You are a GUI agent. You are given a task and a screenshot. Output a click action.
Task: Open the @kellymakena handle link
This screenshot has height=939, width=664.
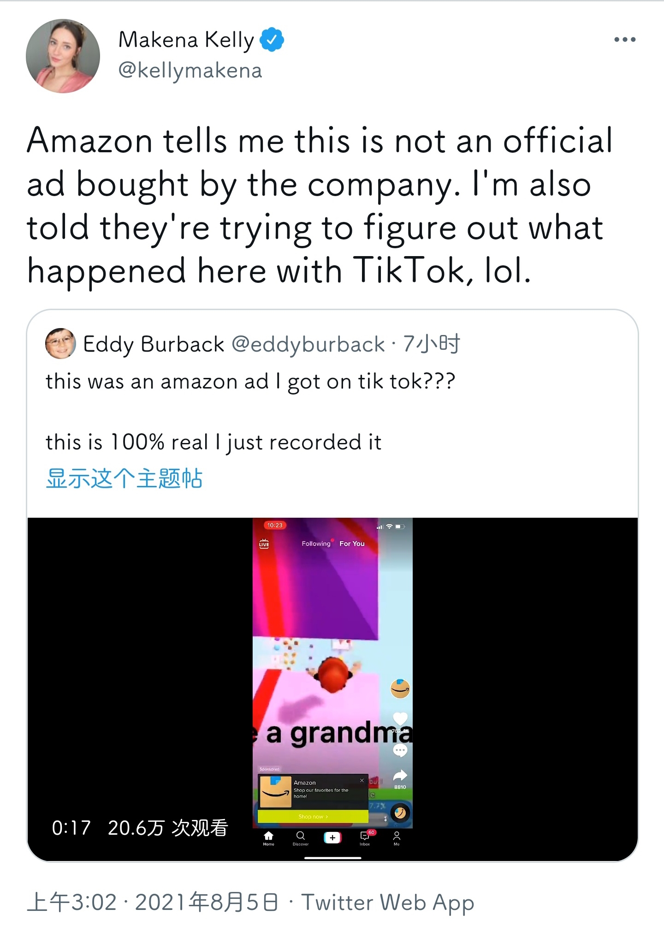190,71
